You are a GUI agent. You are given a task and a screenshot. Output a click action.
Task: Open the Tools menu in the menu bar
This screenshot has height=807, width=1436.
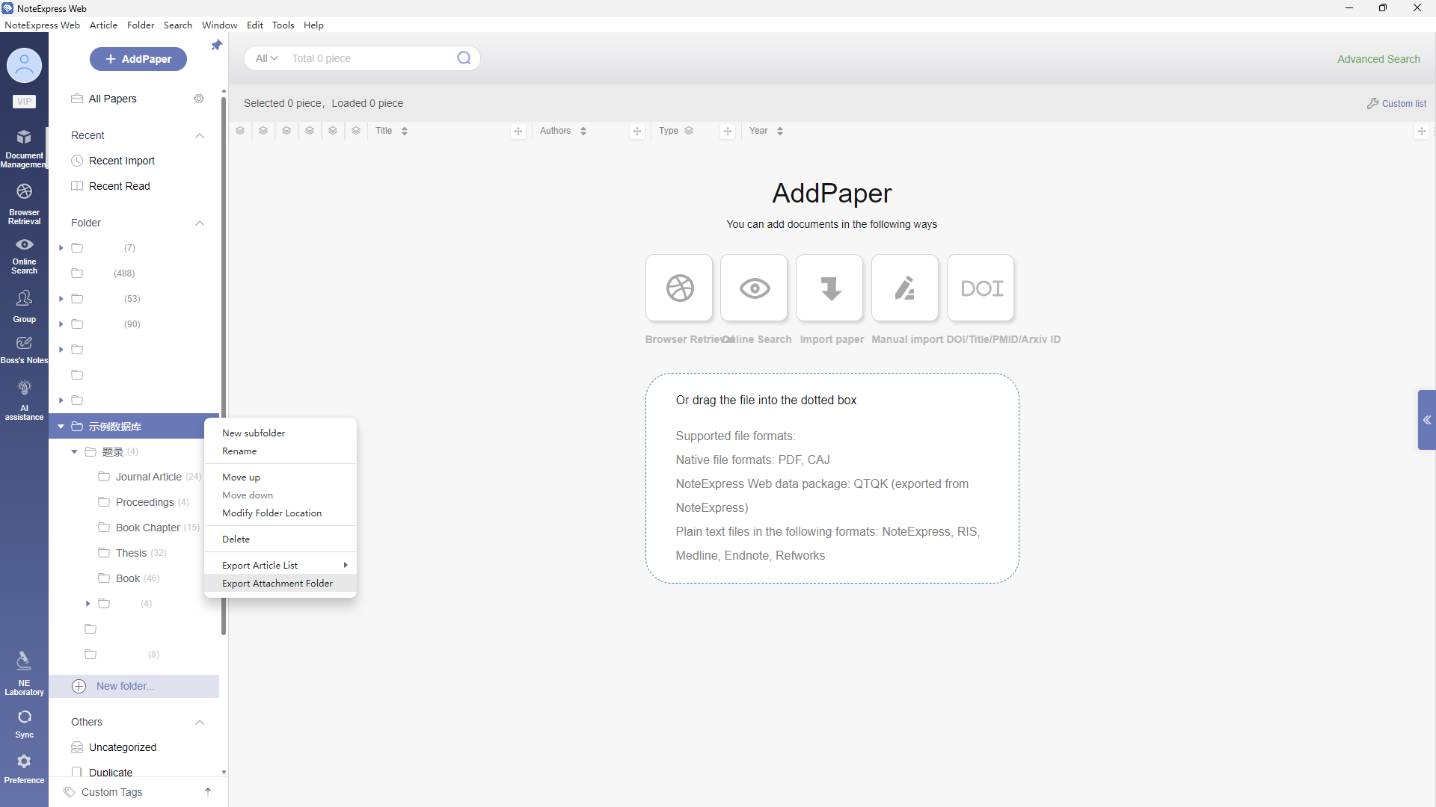point(283,25)
